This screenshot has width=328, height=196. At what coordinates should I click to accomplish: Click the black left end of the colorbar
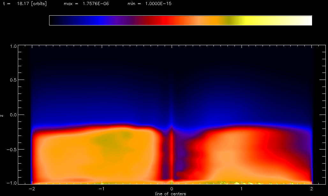point(56,20)
